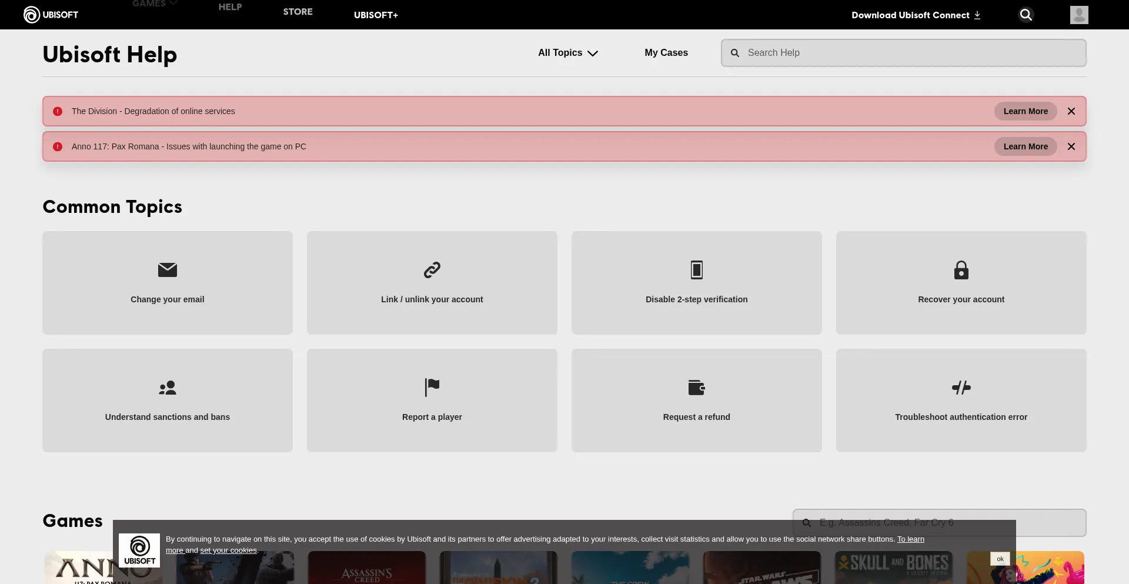The image size is (1129, 584).
Task: Accept cookies with the ok button
Action: tap(1000, 559)
